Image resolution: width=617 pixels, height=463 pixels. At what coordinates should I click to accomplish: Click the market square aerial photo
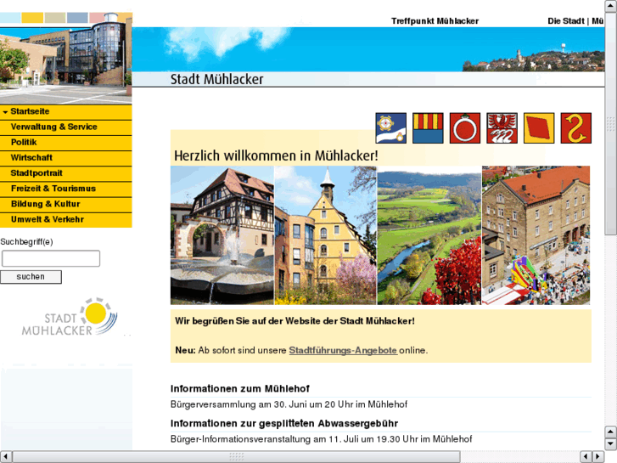(536, 235)
